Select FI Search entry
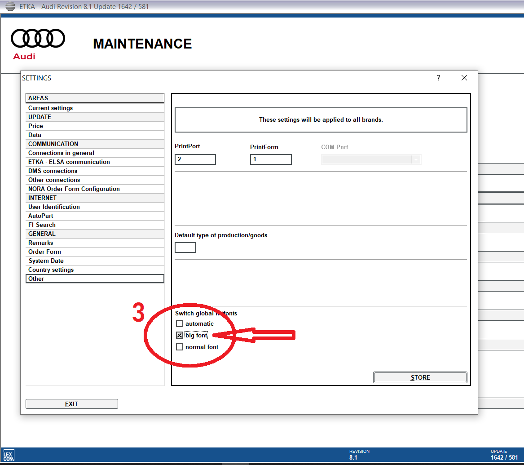 pos(95,225)
